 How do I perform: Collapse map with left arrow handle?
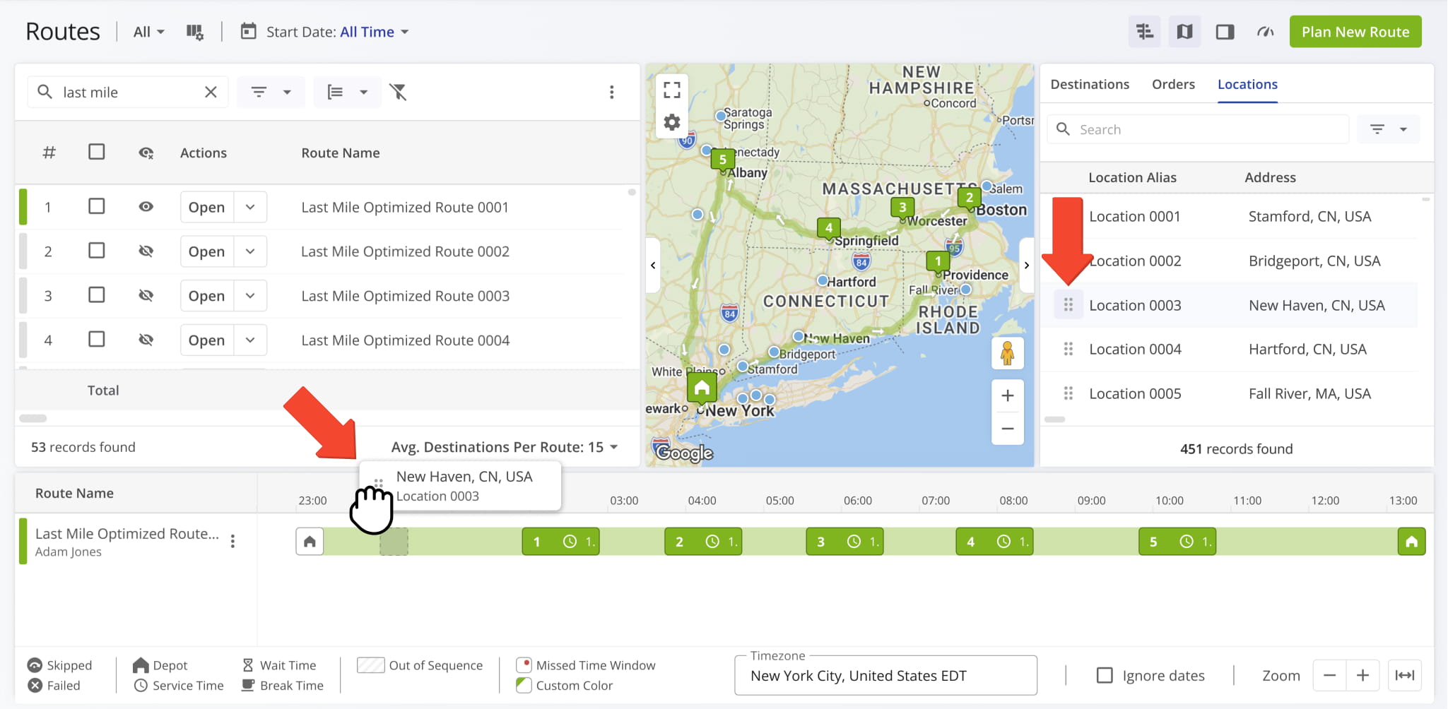coord(653,266)
